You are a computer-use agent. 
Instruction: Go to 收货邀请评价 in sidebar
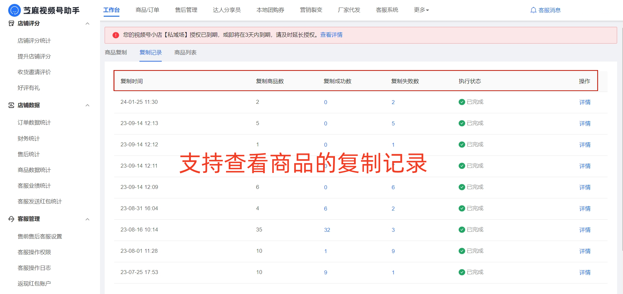(34, 72)
